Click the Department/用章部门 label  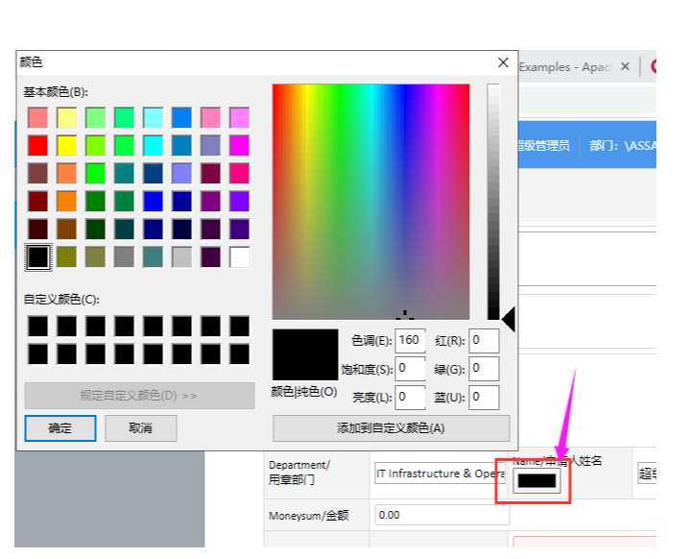[299, 473]
